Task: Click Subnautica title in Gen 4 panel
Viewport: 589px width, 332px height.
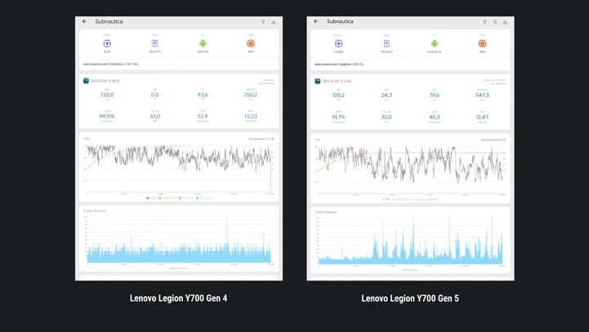Action: tap(109, 21)
